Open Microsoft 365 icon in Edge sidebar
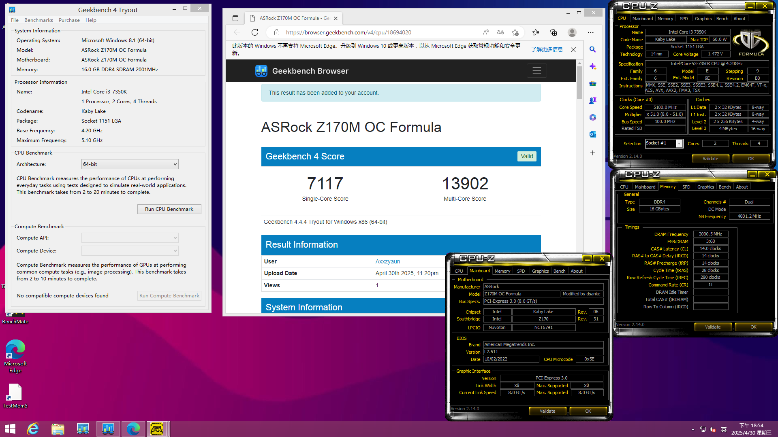This screenshot has width=778, height=437. (x=592, y=117)
